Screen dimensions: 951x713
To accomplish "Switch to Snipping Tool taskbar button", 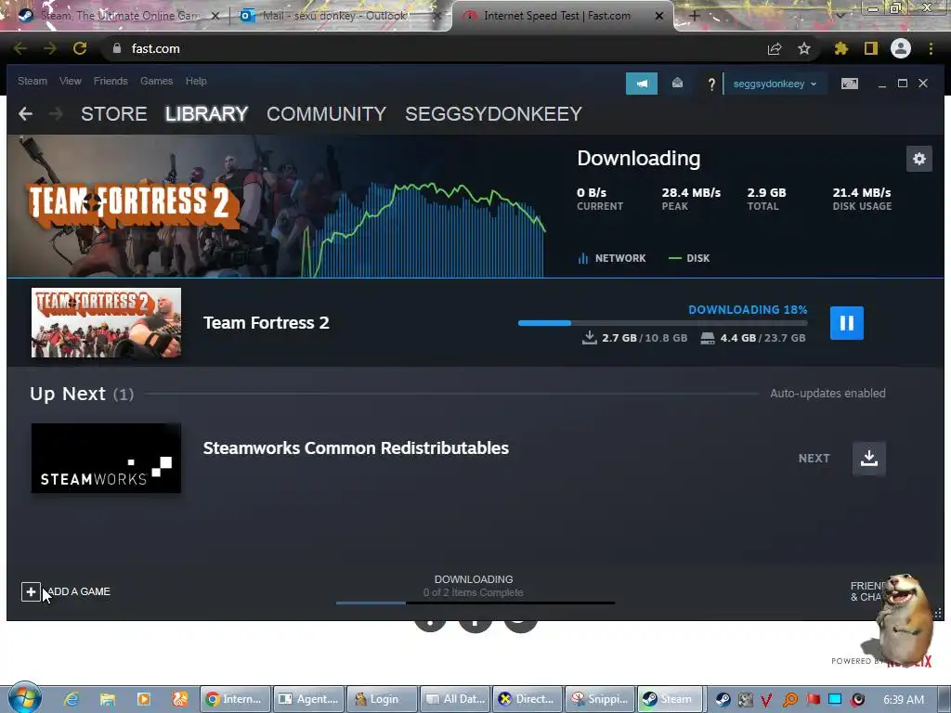I will [601, 699].
